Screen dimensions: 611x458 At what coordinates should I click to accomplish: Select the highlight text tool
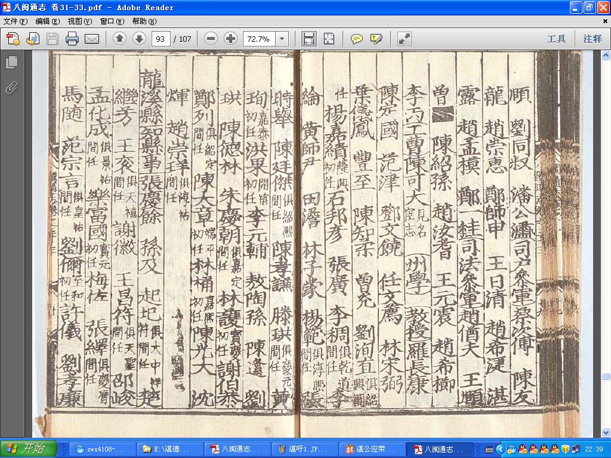pyautogui.click(x=376, y=39)
